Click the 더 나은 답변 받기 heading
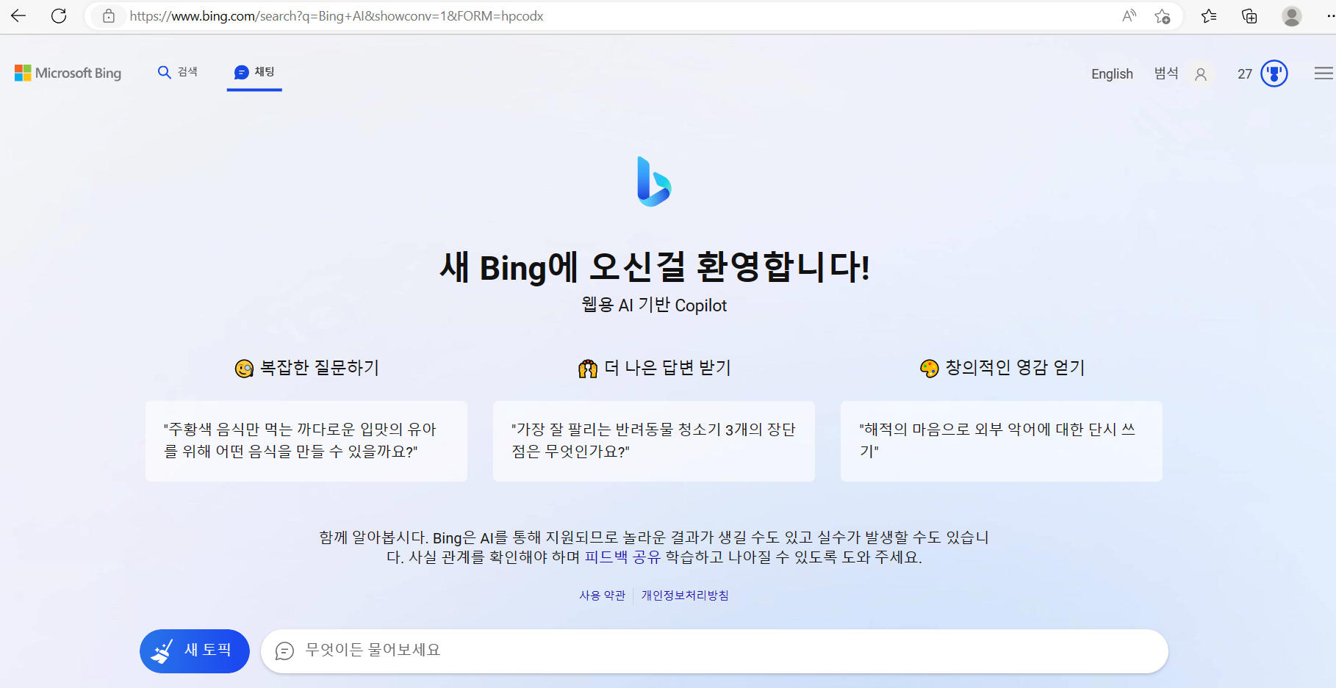 pos(667,368)
